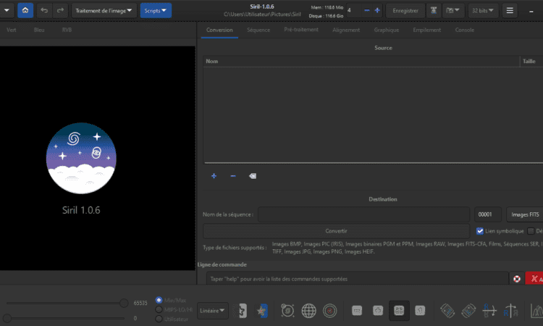Screen dimensions: 543x326
Task: Go to the Alignement tab
Action: click(346, 30)
